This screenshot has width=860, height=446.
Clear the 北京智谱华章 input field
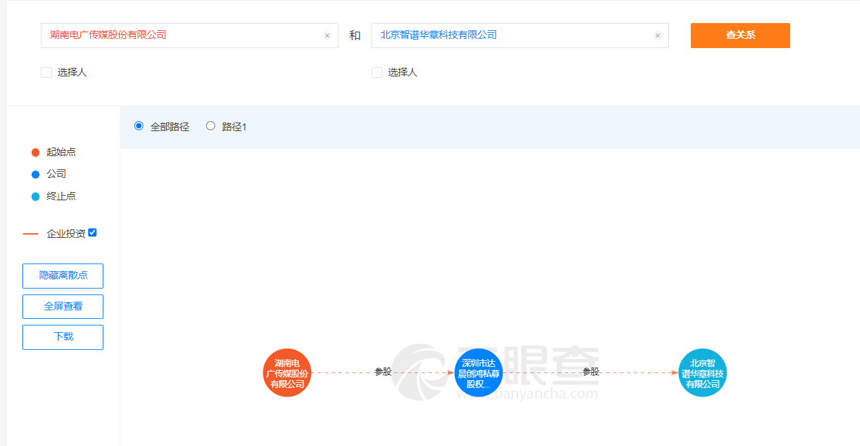(657, 36)
